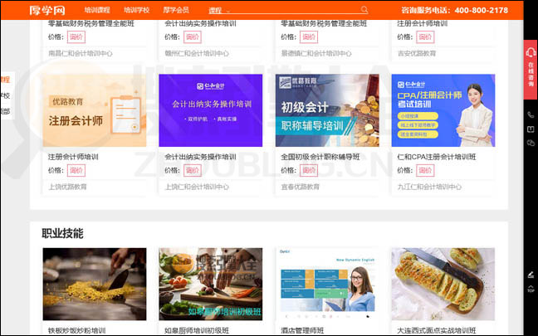Open the 初级会计 职称辅导培训 thumbnail

coord(327,110)
